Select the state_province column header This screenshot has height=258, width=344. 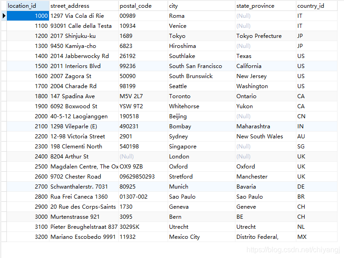(266, 6)
